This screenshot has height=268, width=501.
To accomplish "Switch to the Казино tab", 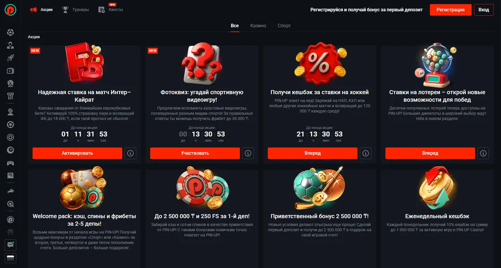I will [x=258, y=25].
